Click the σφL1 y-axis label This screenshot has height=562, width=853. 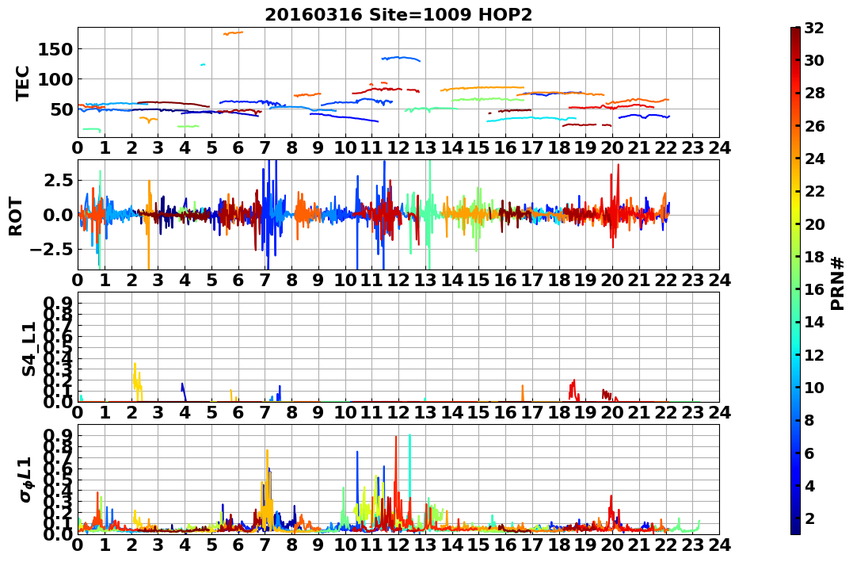coord(25,480)
